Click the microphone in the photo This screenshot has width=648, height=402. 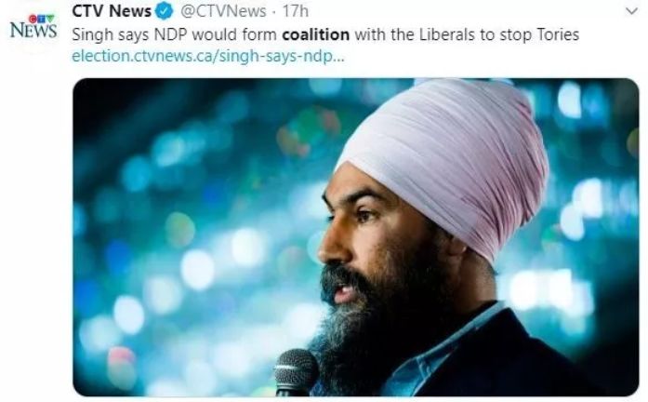pos(296,371)
